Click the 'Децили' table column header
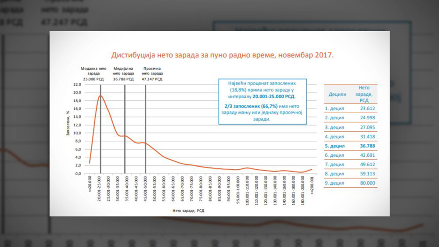 tap(337, 94)
